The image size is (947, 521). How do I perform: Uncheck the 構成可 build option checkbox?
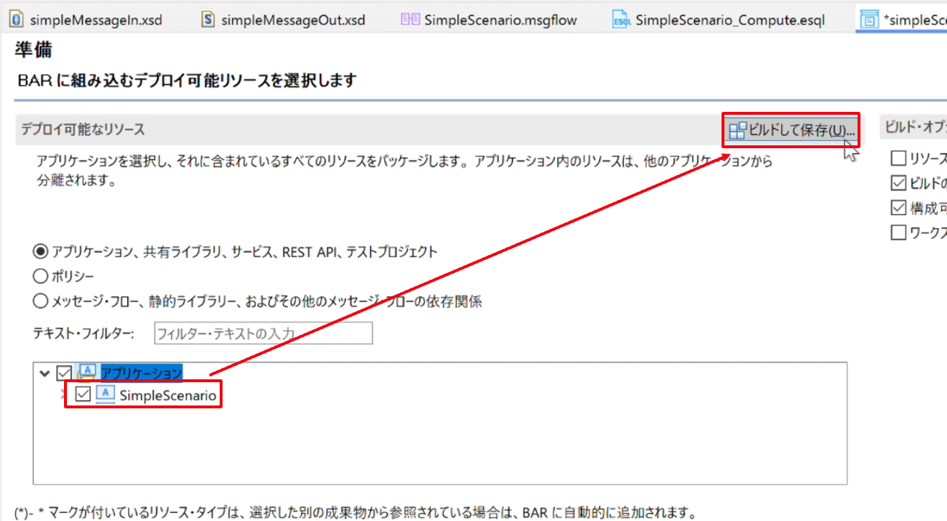[x=898, y=208]
